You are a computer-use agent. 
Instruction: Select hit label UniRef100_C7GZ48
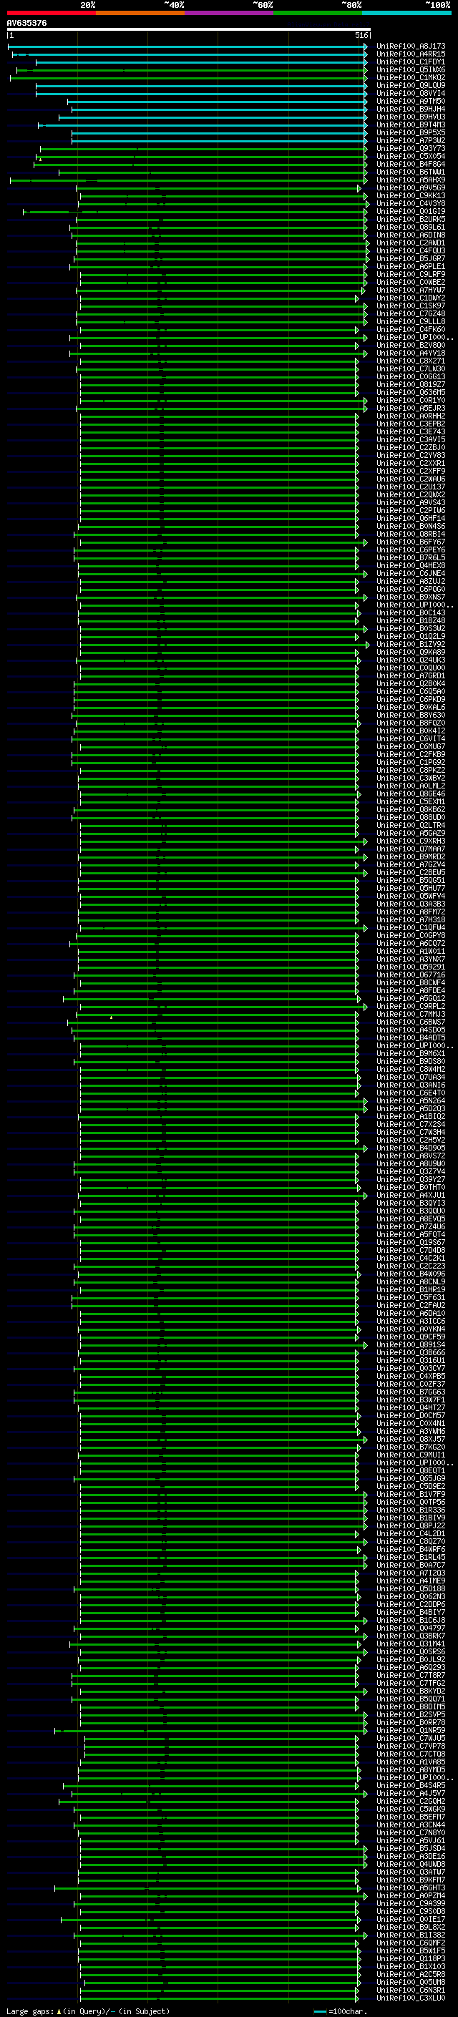coord(411,313)
